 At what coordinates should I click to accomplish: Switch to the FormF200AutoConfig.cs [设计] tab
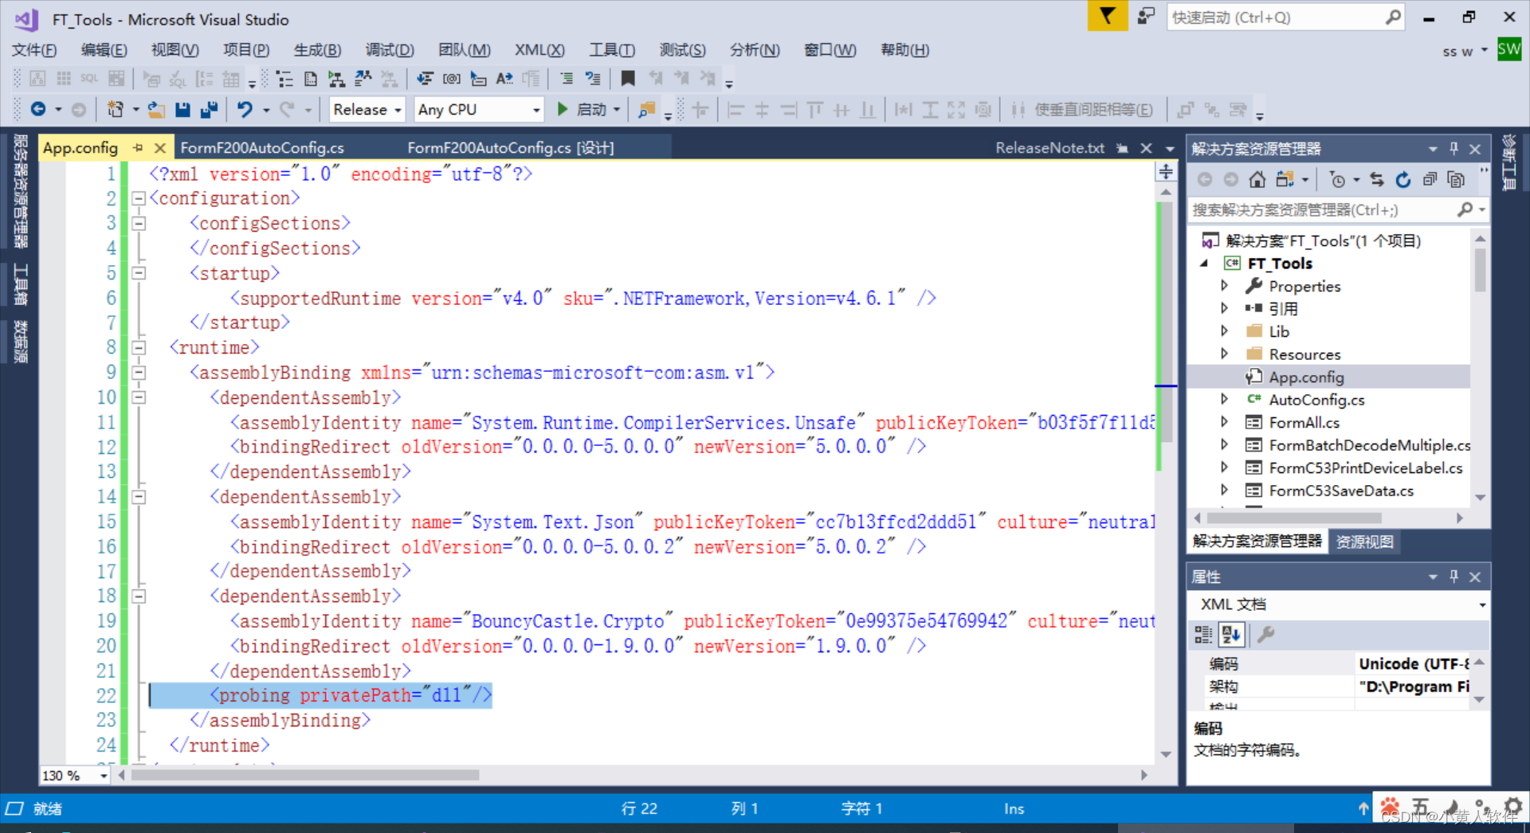[x=511, y=148]
